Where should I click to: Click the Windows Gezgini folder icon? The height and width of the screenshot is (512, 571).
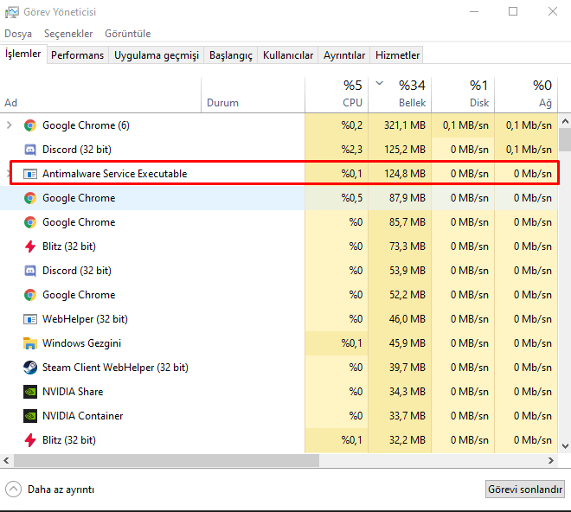click(30, 343)
